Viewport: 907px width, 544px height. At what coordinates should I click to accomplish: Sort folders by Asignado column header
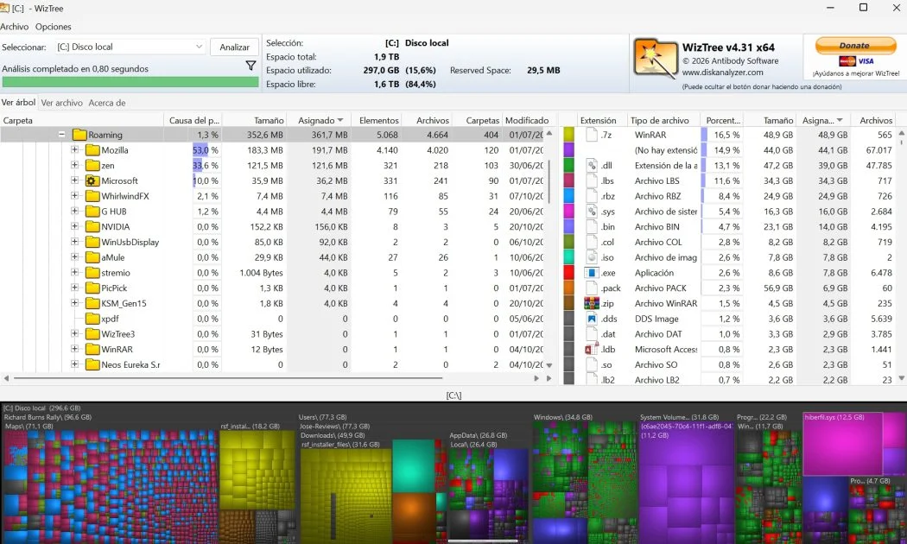pyautogui.click(x=319, y=120)
